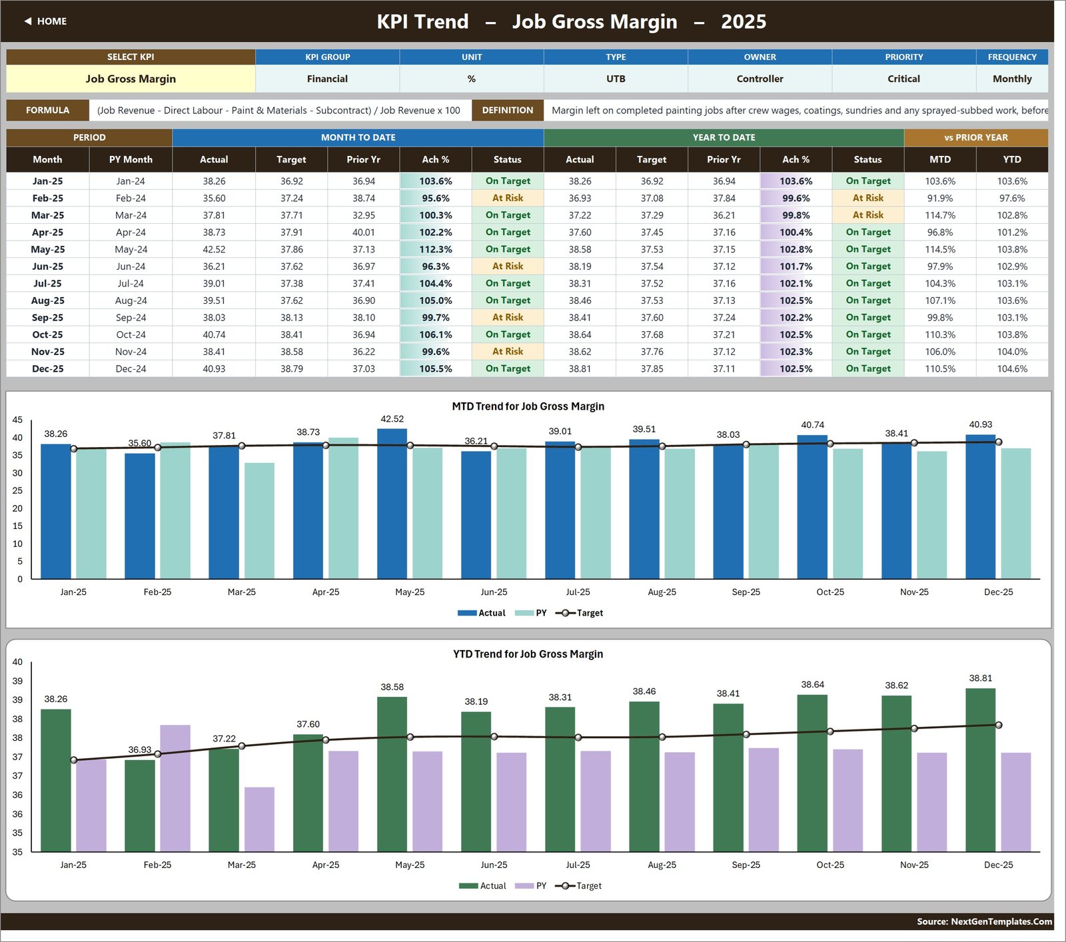Click the Jun-25 axis label in YTD chart

tap(494, 865)
